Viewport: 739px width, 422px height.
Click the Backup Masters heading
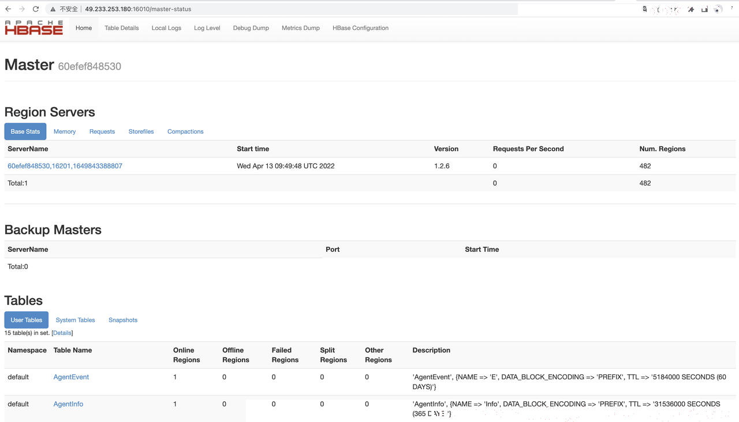click(x=53, y=230)
